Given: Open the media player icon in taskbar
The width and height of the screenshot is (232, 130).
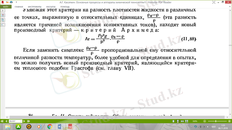Looking at the screenshot, I should 39,127.
